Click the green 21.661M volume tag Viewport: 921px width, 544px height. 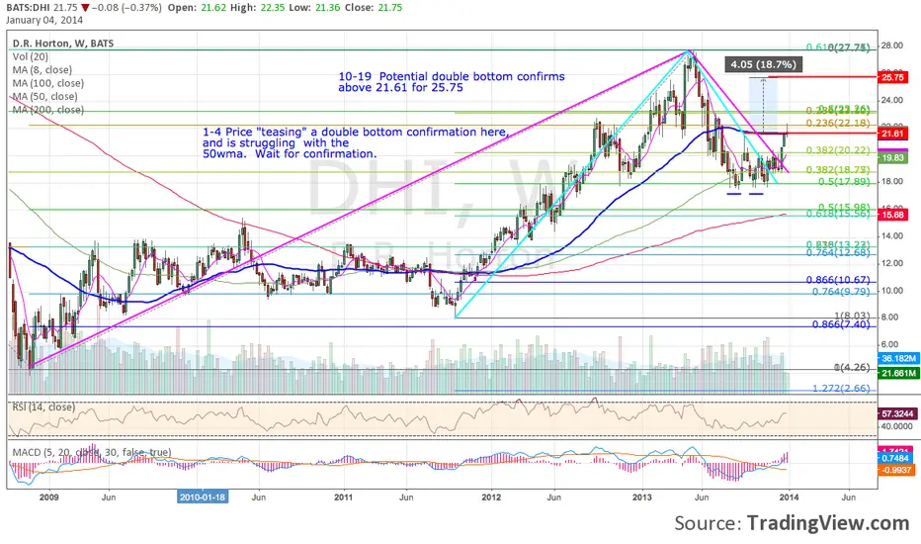[898, 373]
